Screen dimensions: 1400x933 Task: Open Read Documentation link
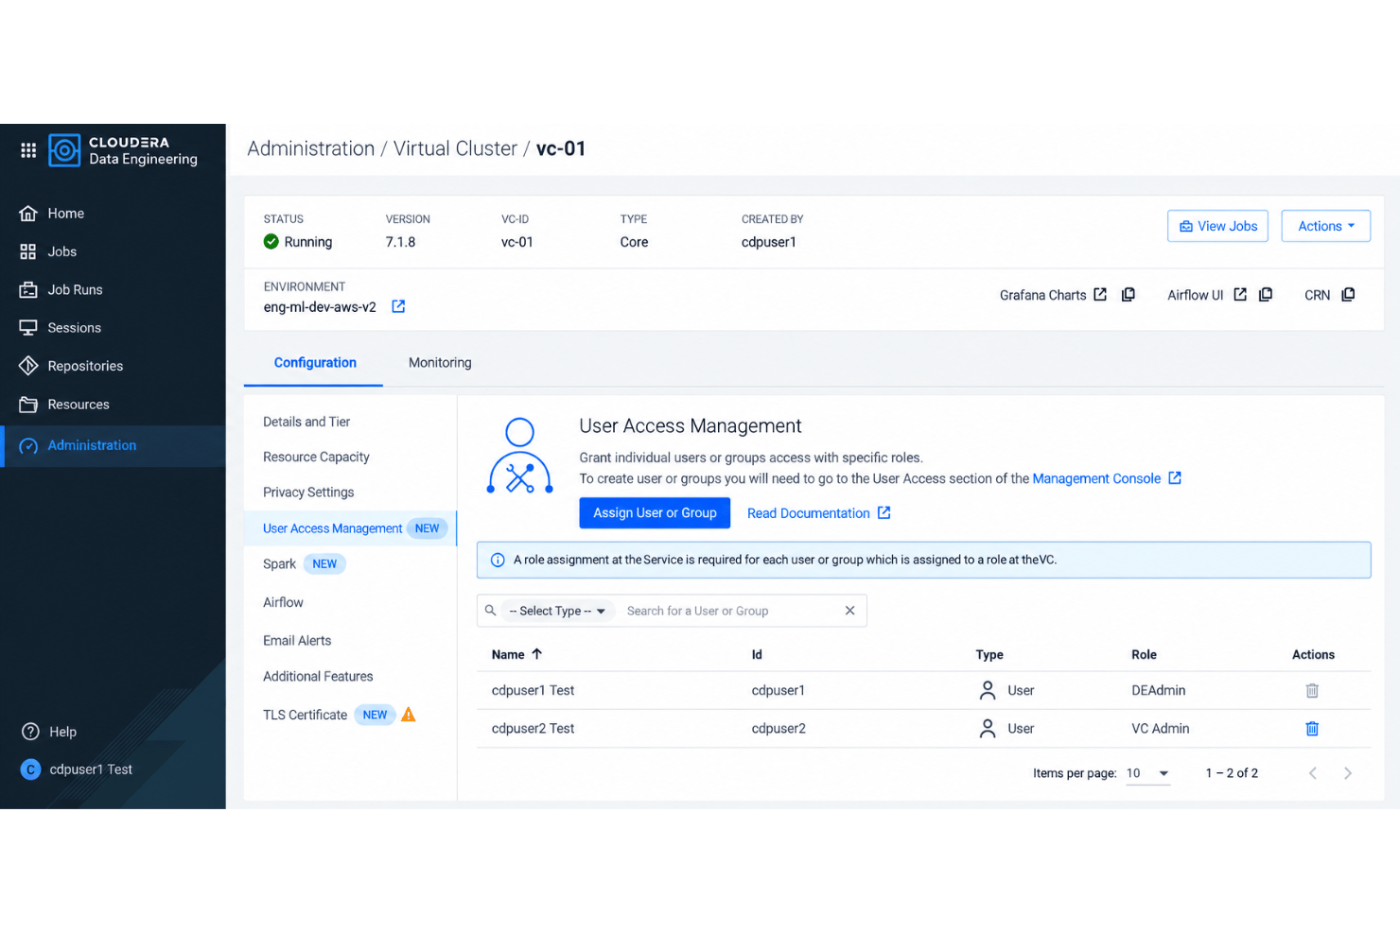(809, 513)
